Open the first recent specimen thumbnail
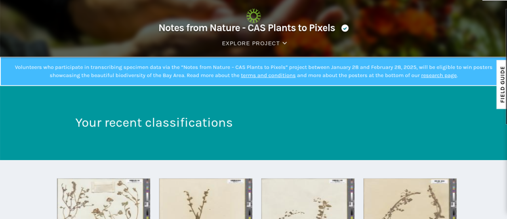 coord(104,198)
